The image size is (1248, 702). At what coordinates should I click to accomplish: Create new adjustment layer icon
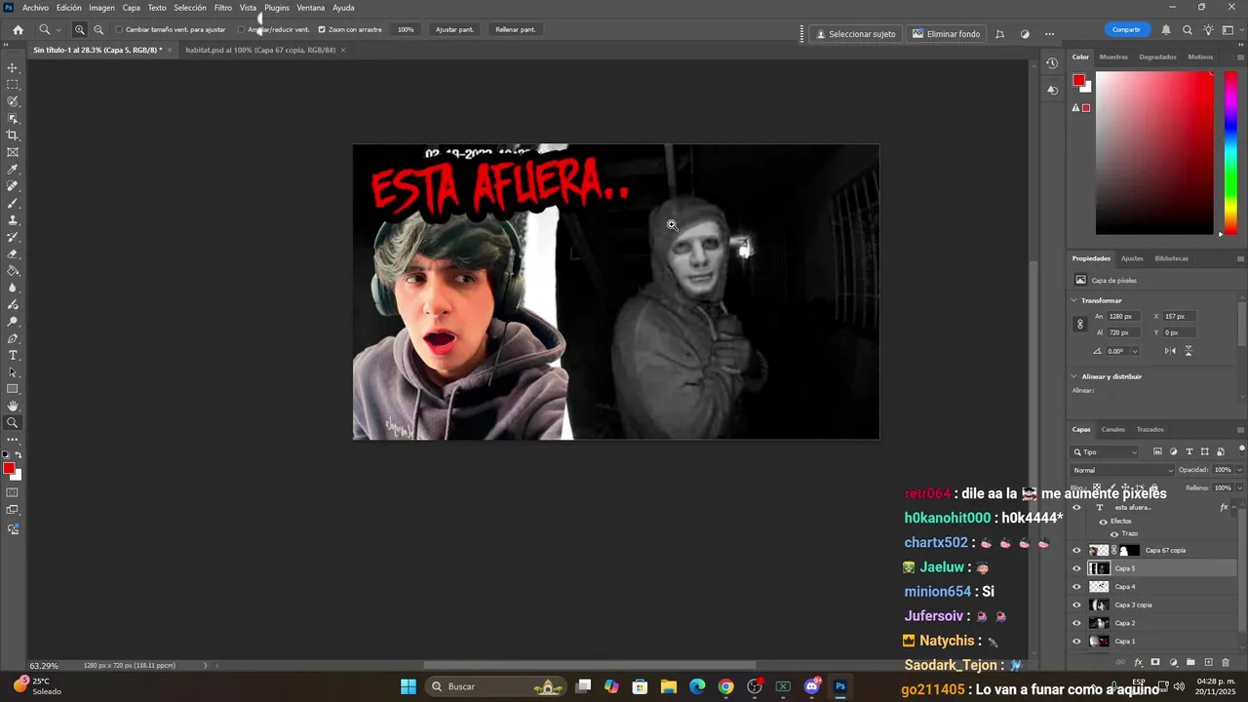click(1173, 662)
